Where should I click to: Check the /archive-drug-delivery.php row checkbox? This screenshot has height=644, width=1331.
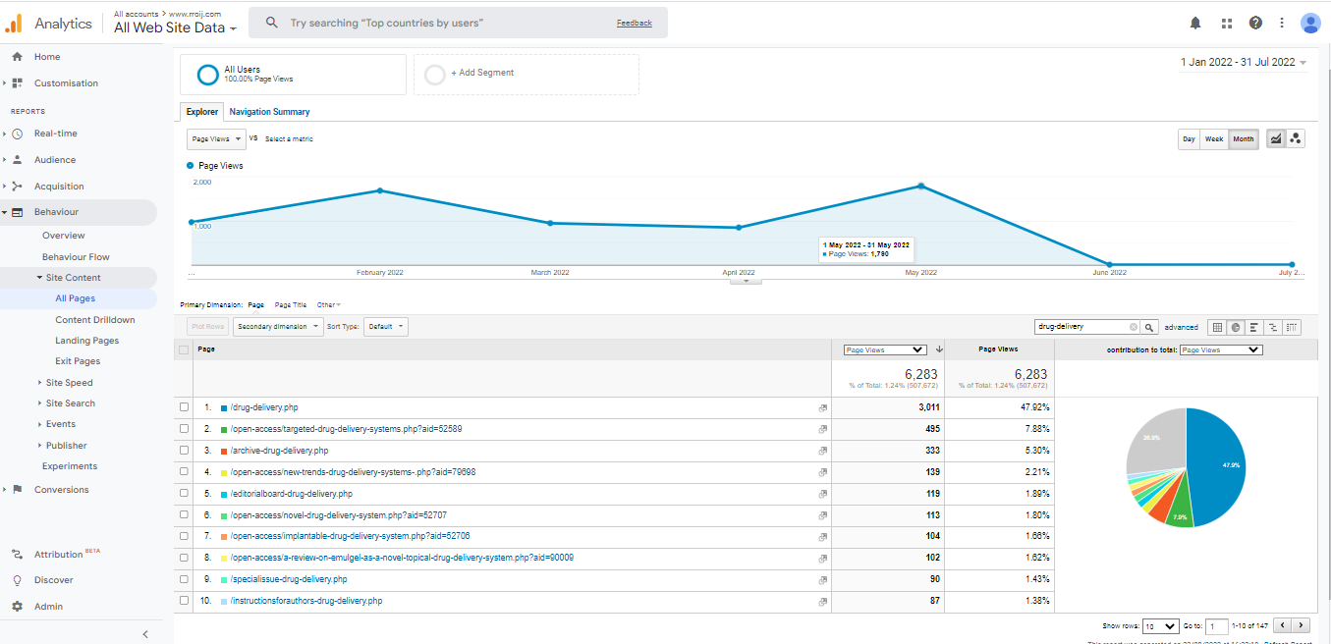[x=184, y=451]
